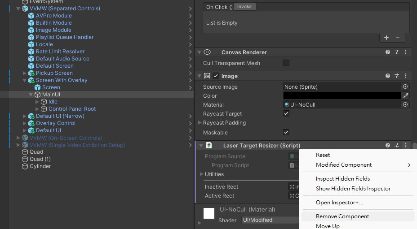Expand the Control Panel Root tree node

click(x=38, y=109)
